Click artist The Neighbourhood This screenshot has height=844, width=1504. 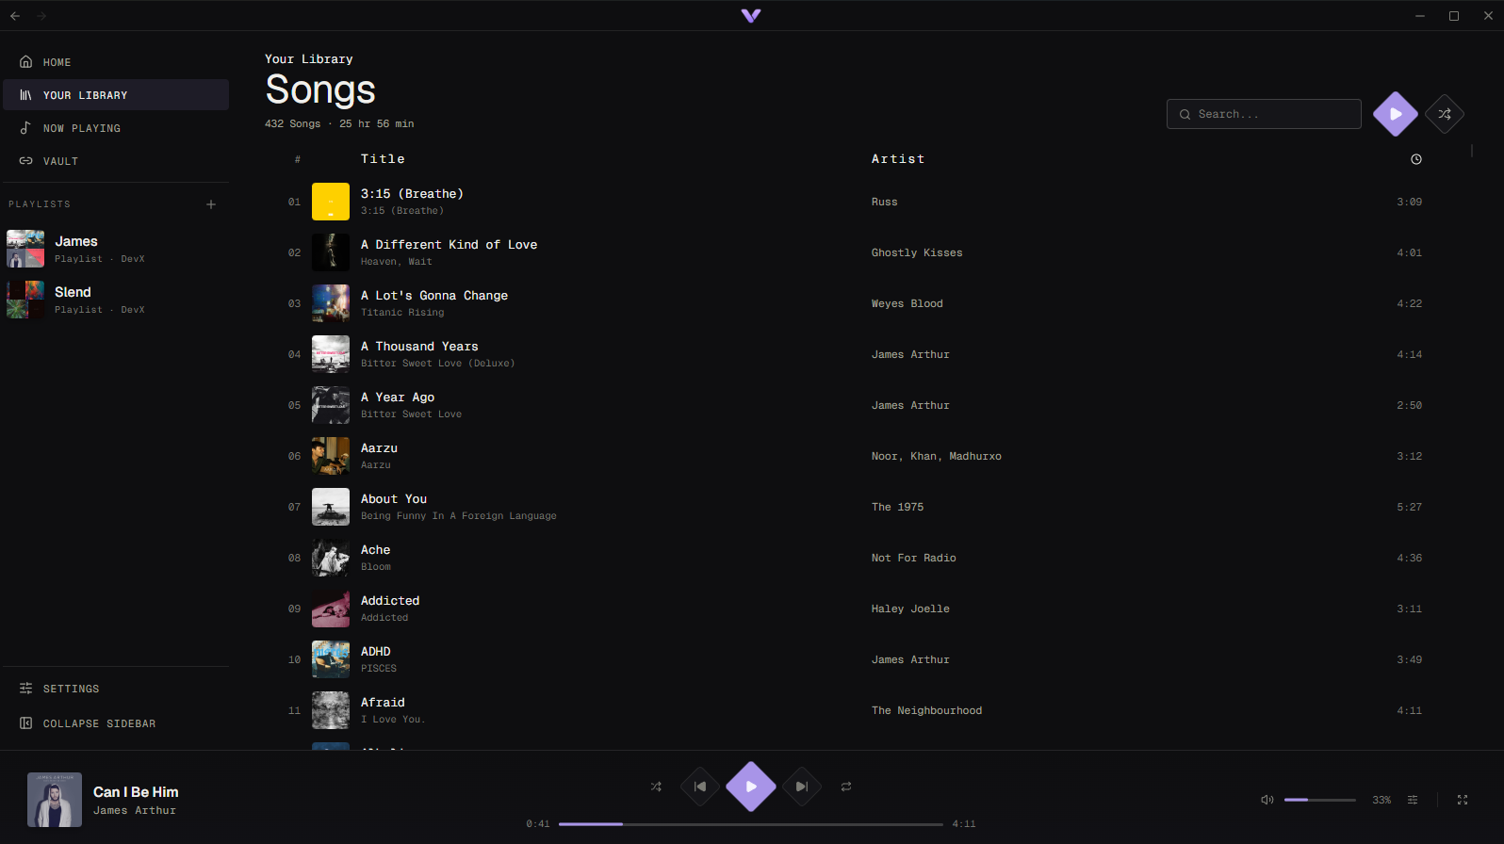point(926,710)
